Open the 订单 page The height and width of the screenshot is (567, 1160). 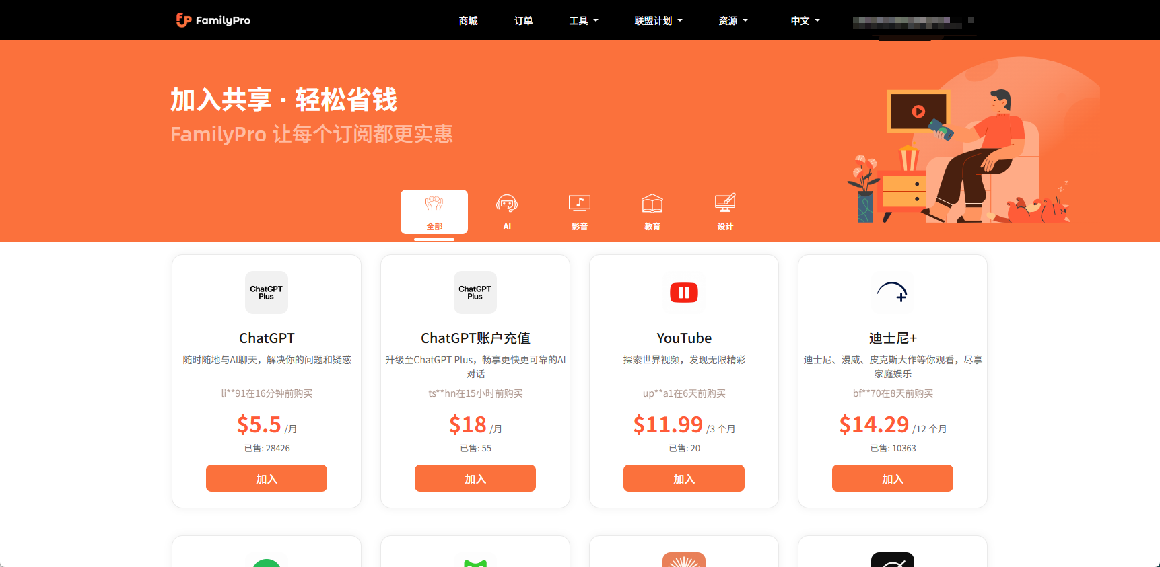(x=523, y=21)
